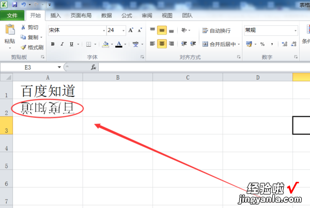Toggle italic formatting
This screenshot has width=310, height=208.
pyautogui.click(x=62, y=44)
